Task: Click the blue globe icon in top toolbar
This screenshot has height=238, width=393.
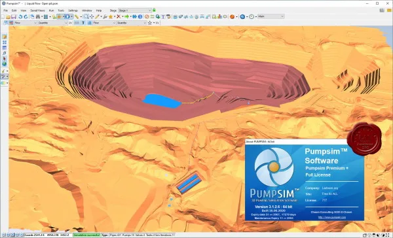Action: 242,17
